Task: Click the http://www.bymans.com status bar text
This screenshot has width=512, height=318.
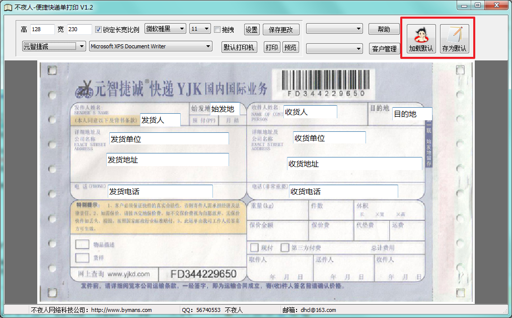Action: pyautogui.click(x=121, y=310)
